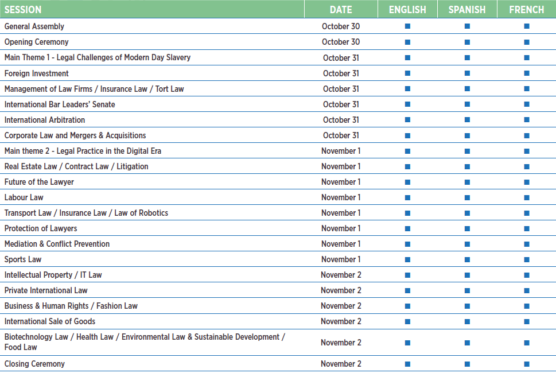Click the French marker for Foreign Investment
This screenshot has height=373, width=556.
(526, 73)
